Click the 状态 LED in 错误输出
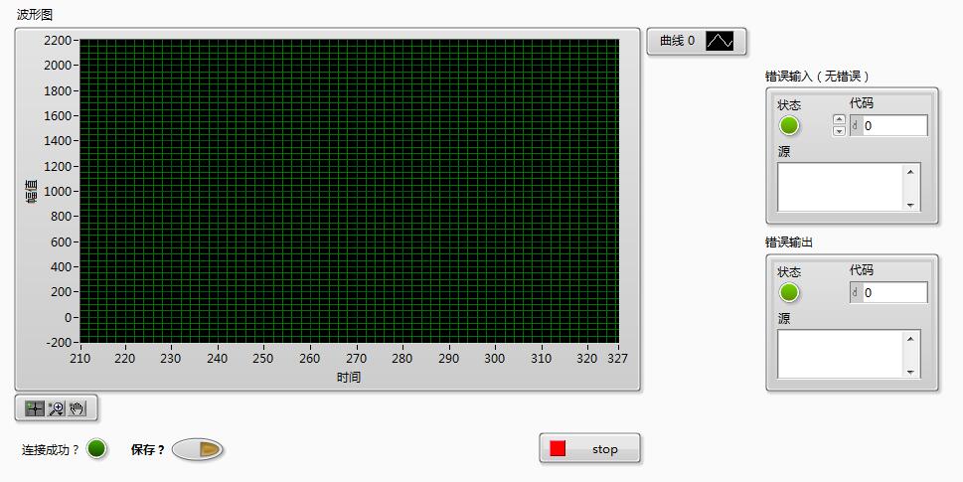Viewport: 963px width, 482px height. click(789, 293)
